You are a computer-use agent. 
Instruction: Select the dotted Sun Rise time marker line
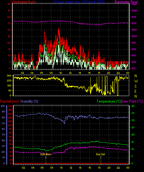tap(46, 160)
